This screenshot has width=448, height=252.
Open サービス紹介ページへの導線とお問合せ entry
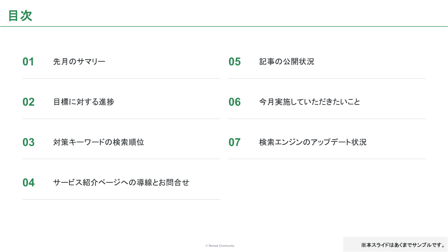pyautogui.click(x=121, y=182)
